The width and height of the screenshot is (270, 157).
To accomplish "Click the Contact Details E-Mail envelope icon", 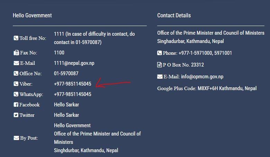I will point(159,77).
